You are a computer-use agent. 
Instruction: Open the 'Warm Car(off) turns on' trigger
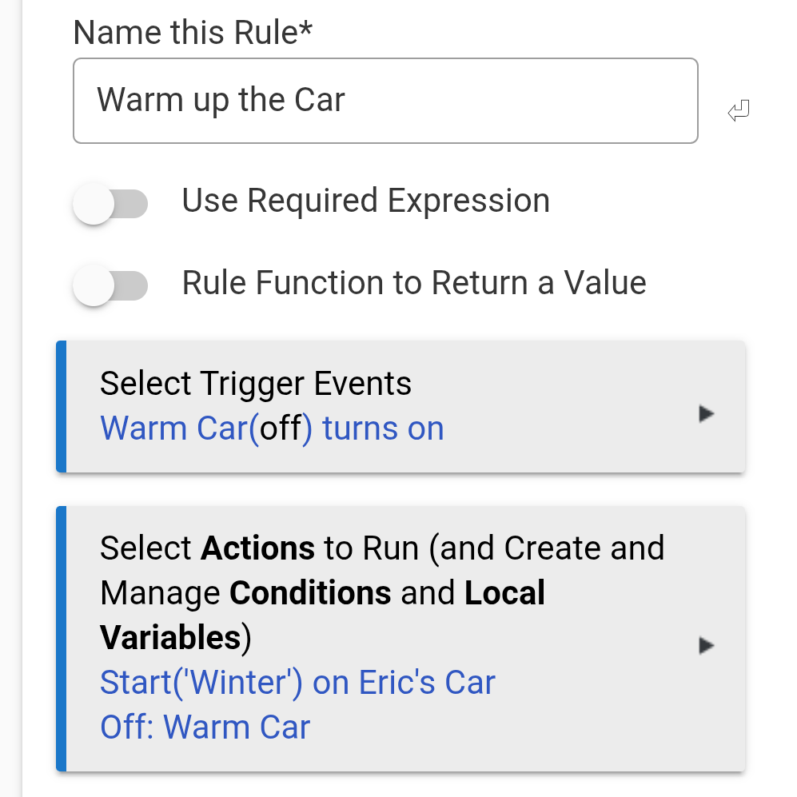(x=272, y=429)
